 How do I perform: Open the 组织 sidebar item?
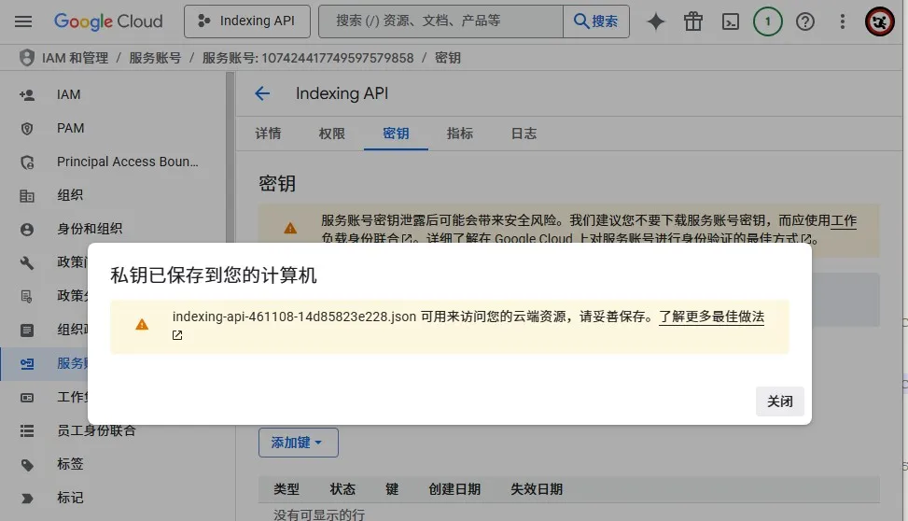point(70,195)
